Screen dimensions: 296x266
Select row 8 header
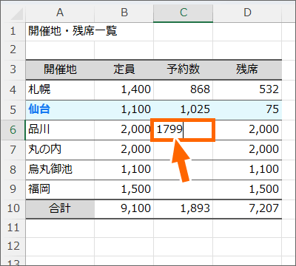tap(13, 170)
